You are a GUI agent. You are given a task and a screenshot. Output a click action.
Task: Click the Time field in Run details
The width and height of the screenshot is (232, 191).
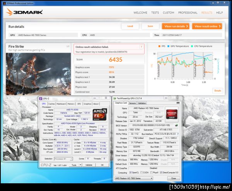coord(191,35)
